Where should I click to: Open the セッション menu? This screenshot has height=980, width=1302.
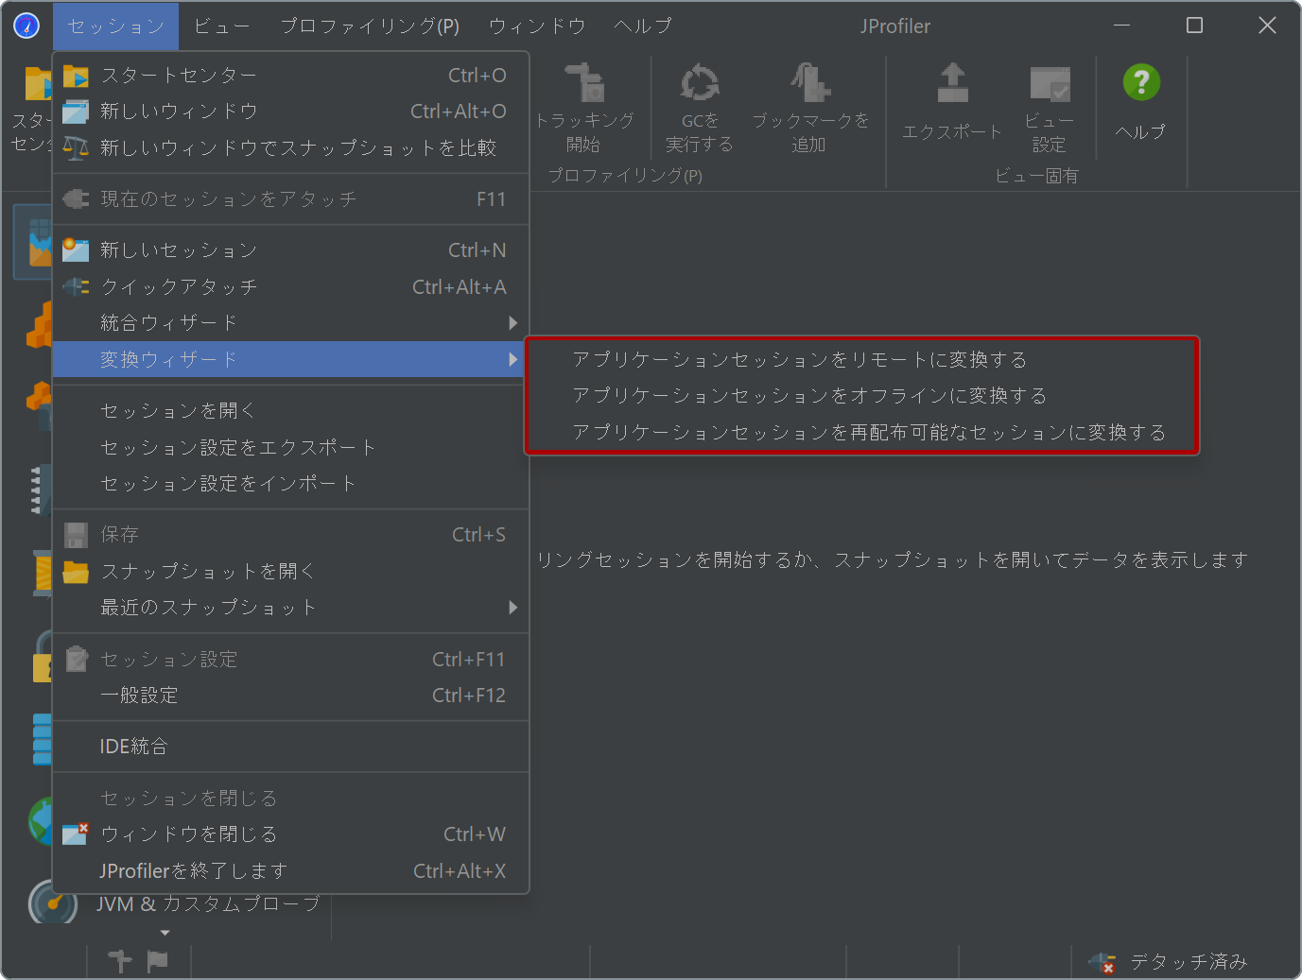coord(115,26)
